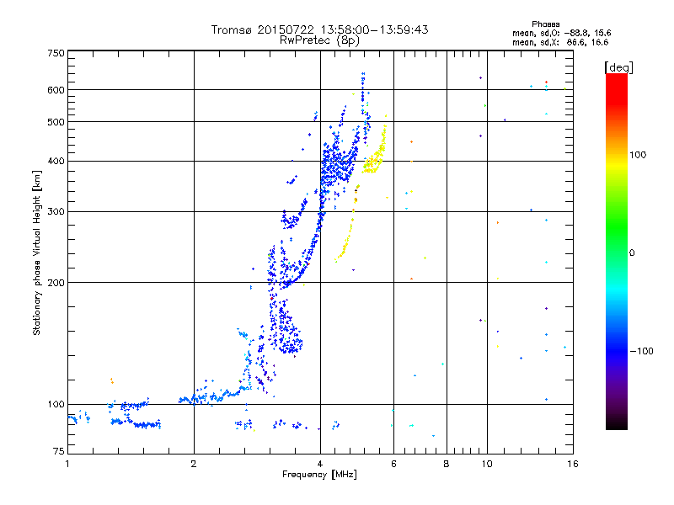Screen dimensions: 674x505
Task: Click the y-axis tick label "400"
Action: coord(56,161)
